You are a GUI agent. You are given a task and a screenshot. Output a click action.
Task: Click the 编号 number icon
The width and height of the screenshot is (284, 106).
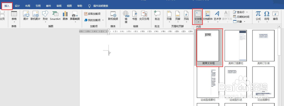point(275,15)
